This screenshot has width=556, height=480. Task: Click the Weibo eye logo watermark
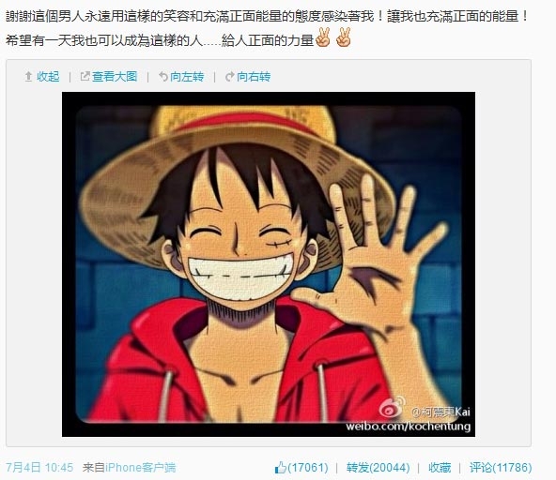tap(393, 408)
